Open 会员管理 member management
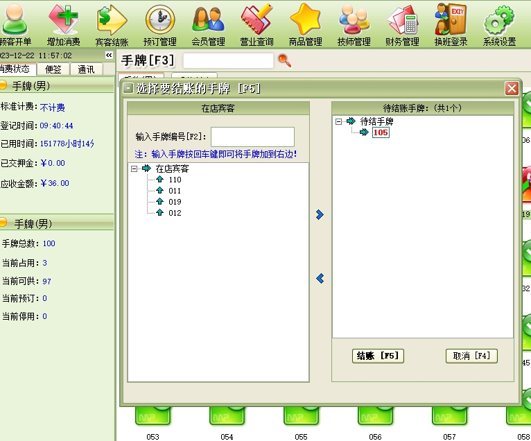 coord(208,23)
